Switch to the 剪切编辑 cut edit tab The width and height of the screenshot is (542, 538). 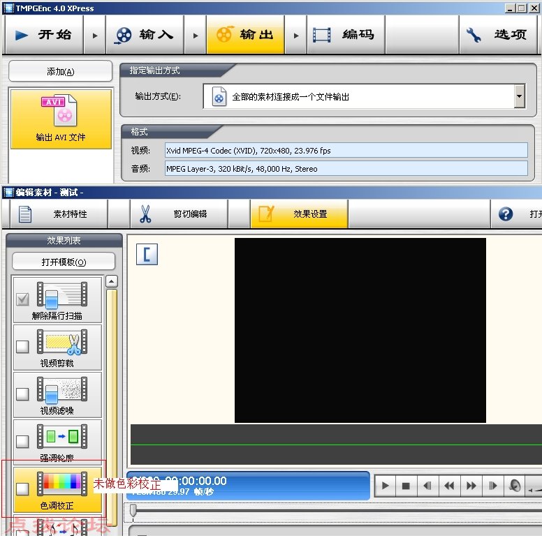click(x=179, y=214)
